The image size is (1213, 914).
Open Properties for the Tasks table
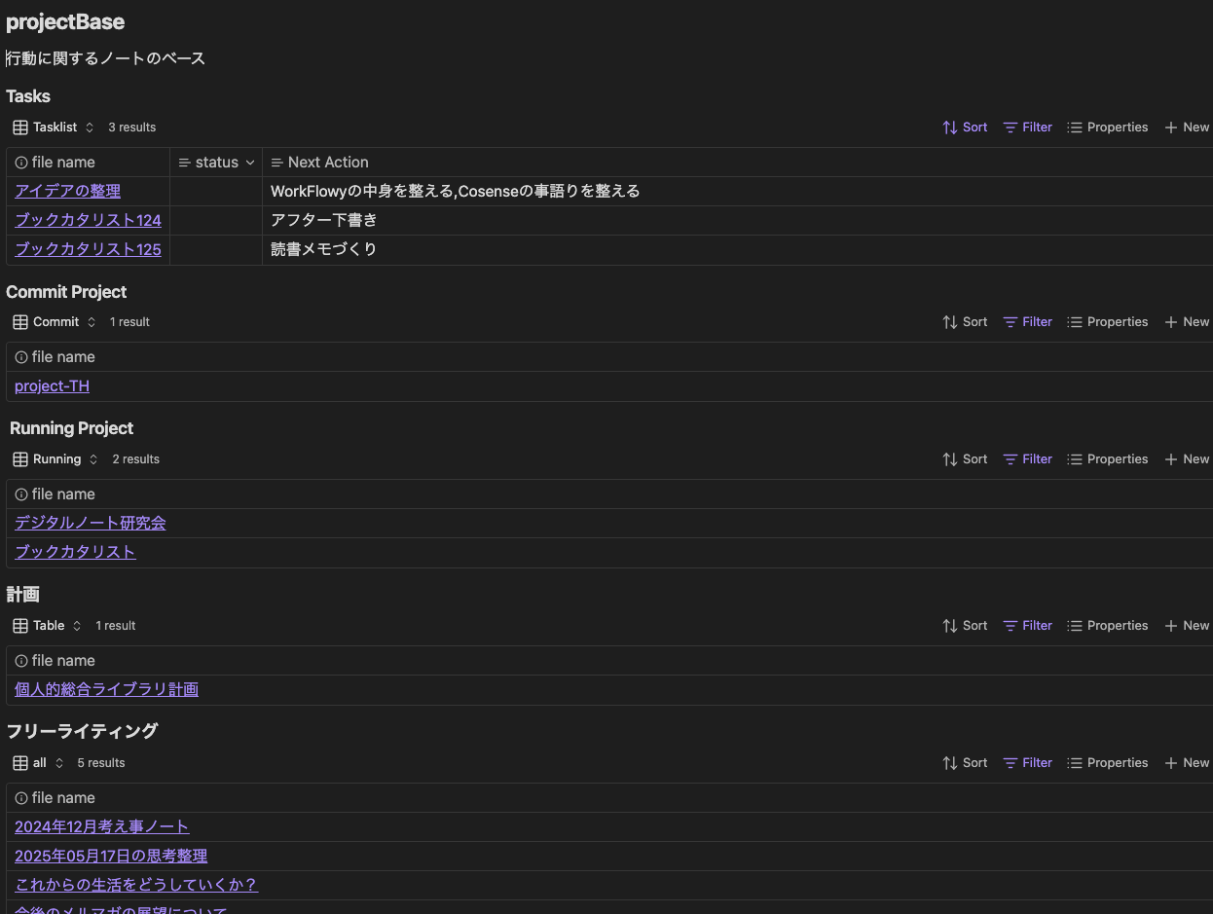click(1107, 128)
